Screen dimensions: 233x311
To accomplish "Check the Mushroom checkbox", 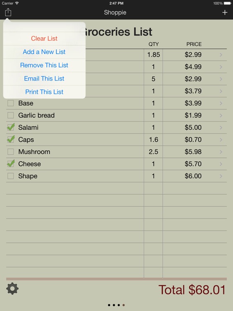I will (x=10, y=152).
